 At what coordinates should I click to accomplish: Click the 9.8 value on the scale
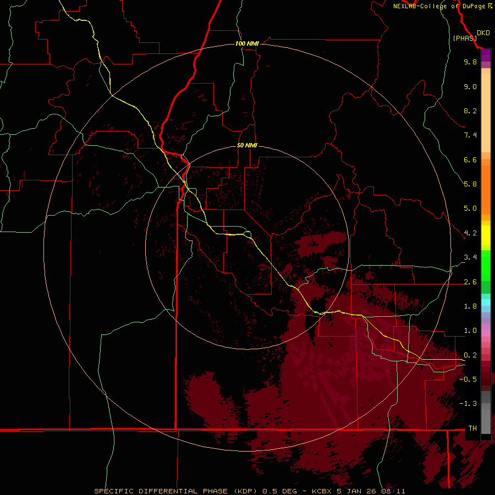[x=470, y=62]
